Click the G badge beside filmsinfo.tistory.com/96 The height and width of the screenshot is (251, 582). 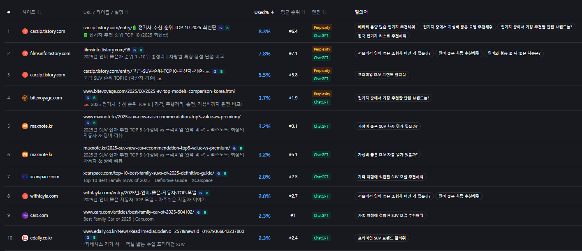(134, 50)
